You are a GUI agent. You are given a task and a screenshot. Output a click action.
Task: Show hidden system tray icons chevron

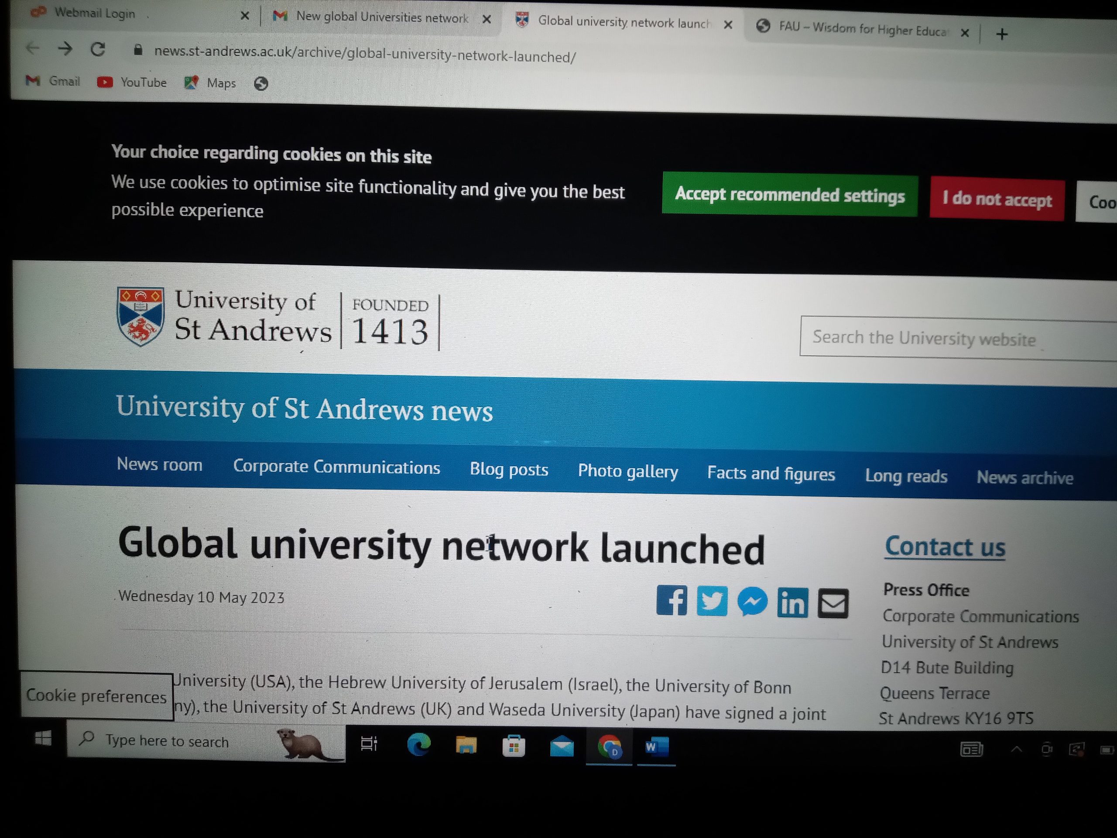pos(1017,749)
